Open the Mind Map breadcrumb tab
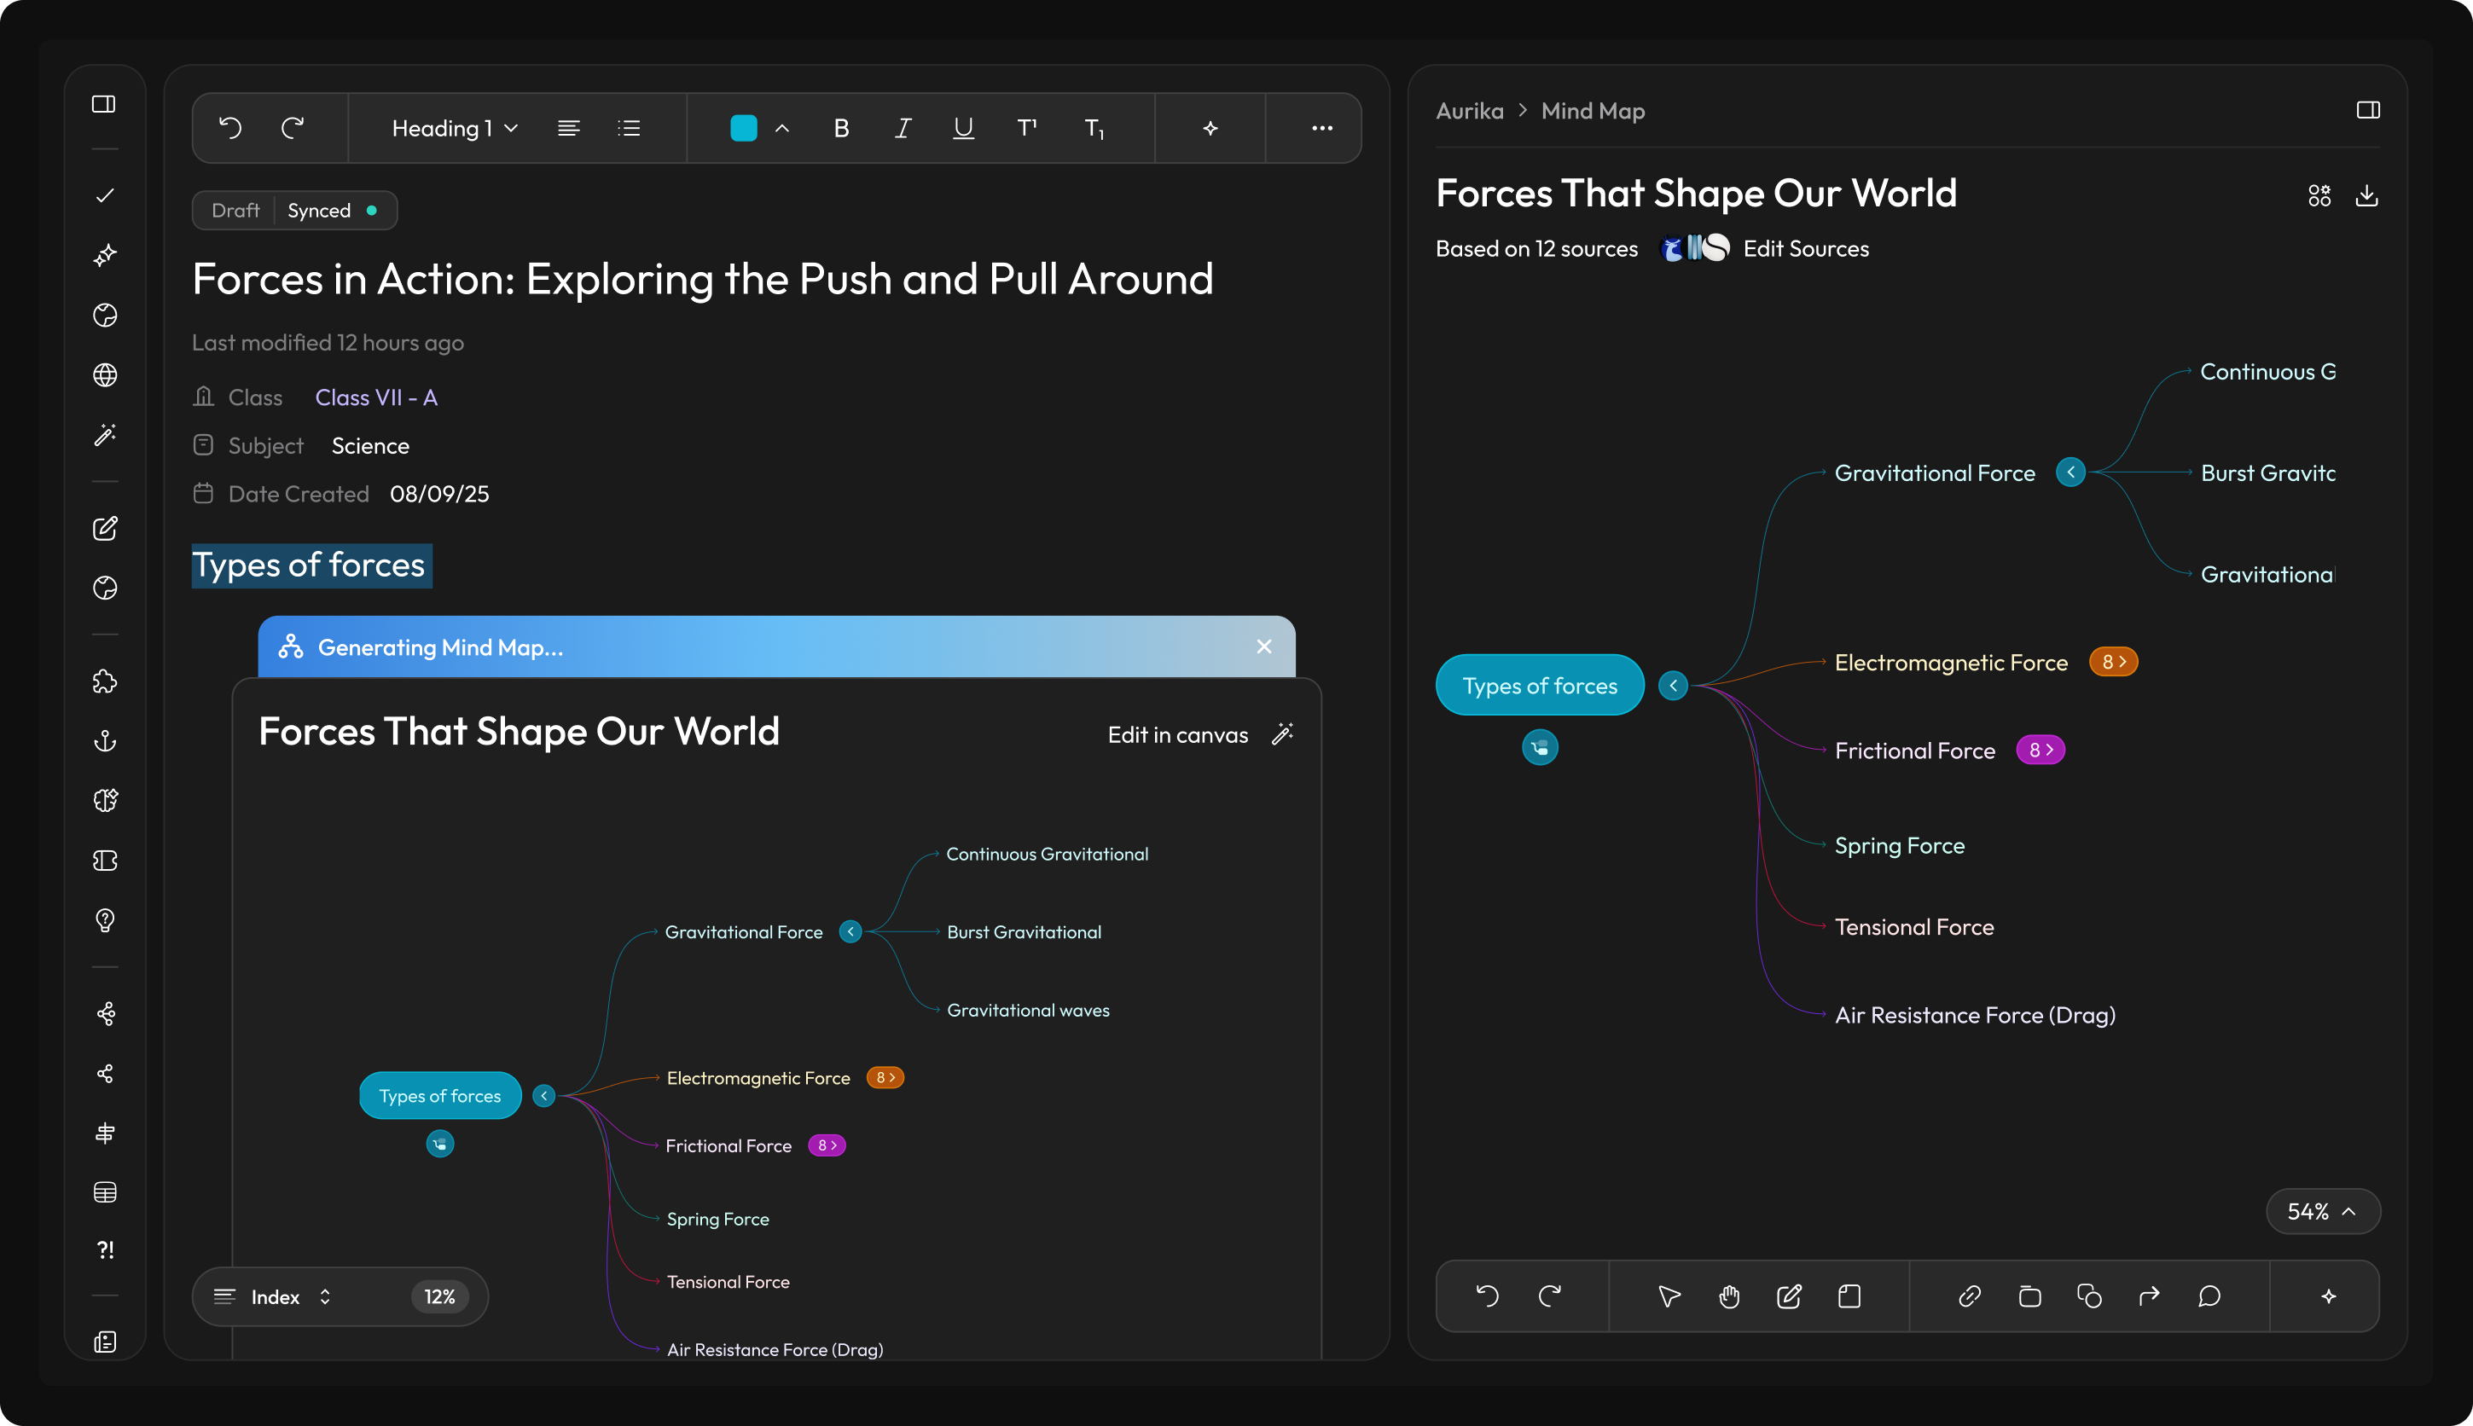The width and height of the screenshot is (2473, 1426). (1592, 111)
